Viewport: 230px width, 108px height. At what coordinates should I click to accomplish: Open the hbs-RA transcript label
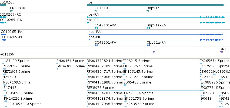pos(93,15)
